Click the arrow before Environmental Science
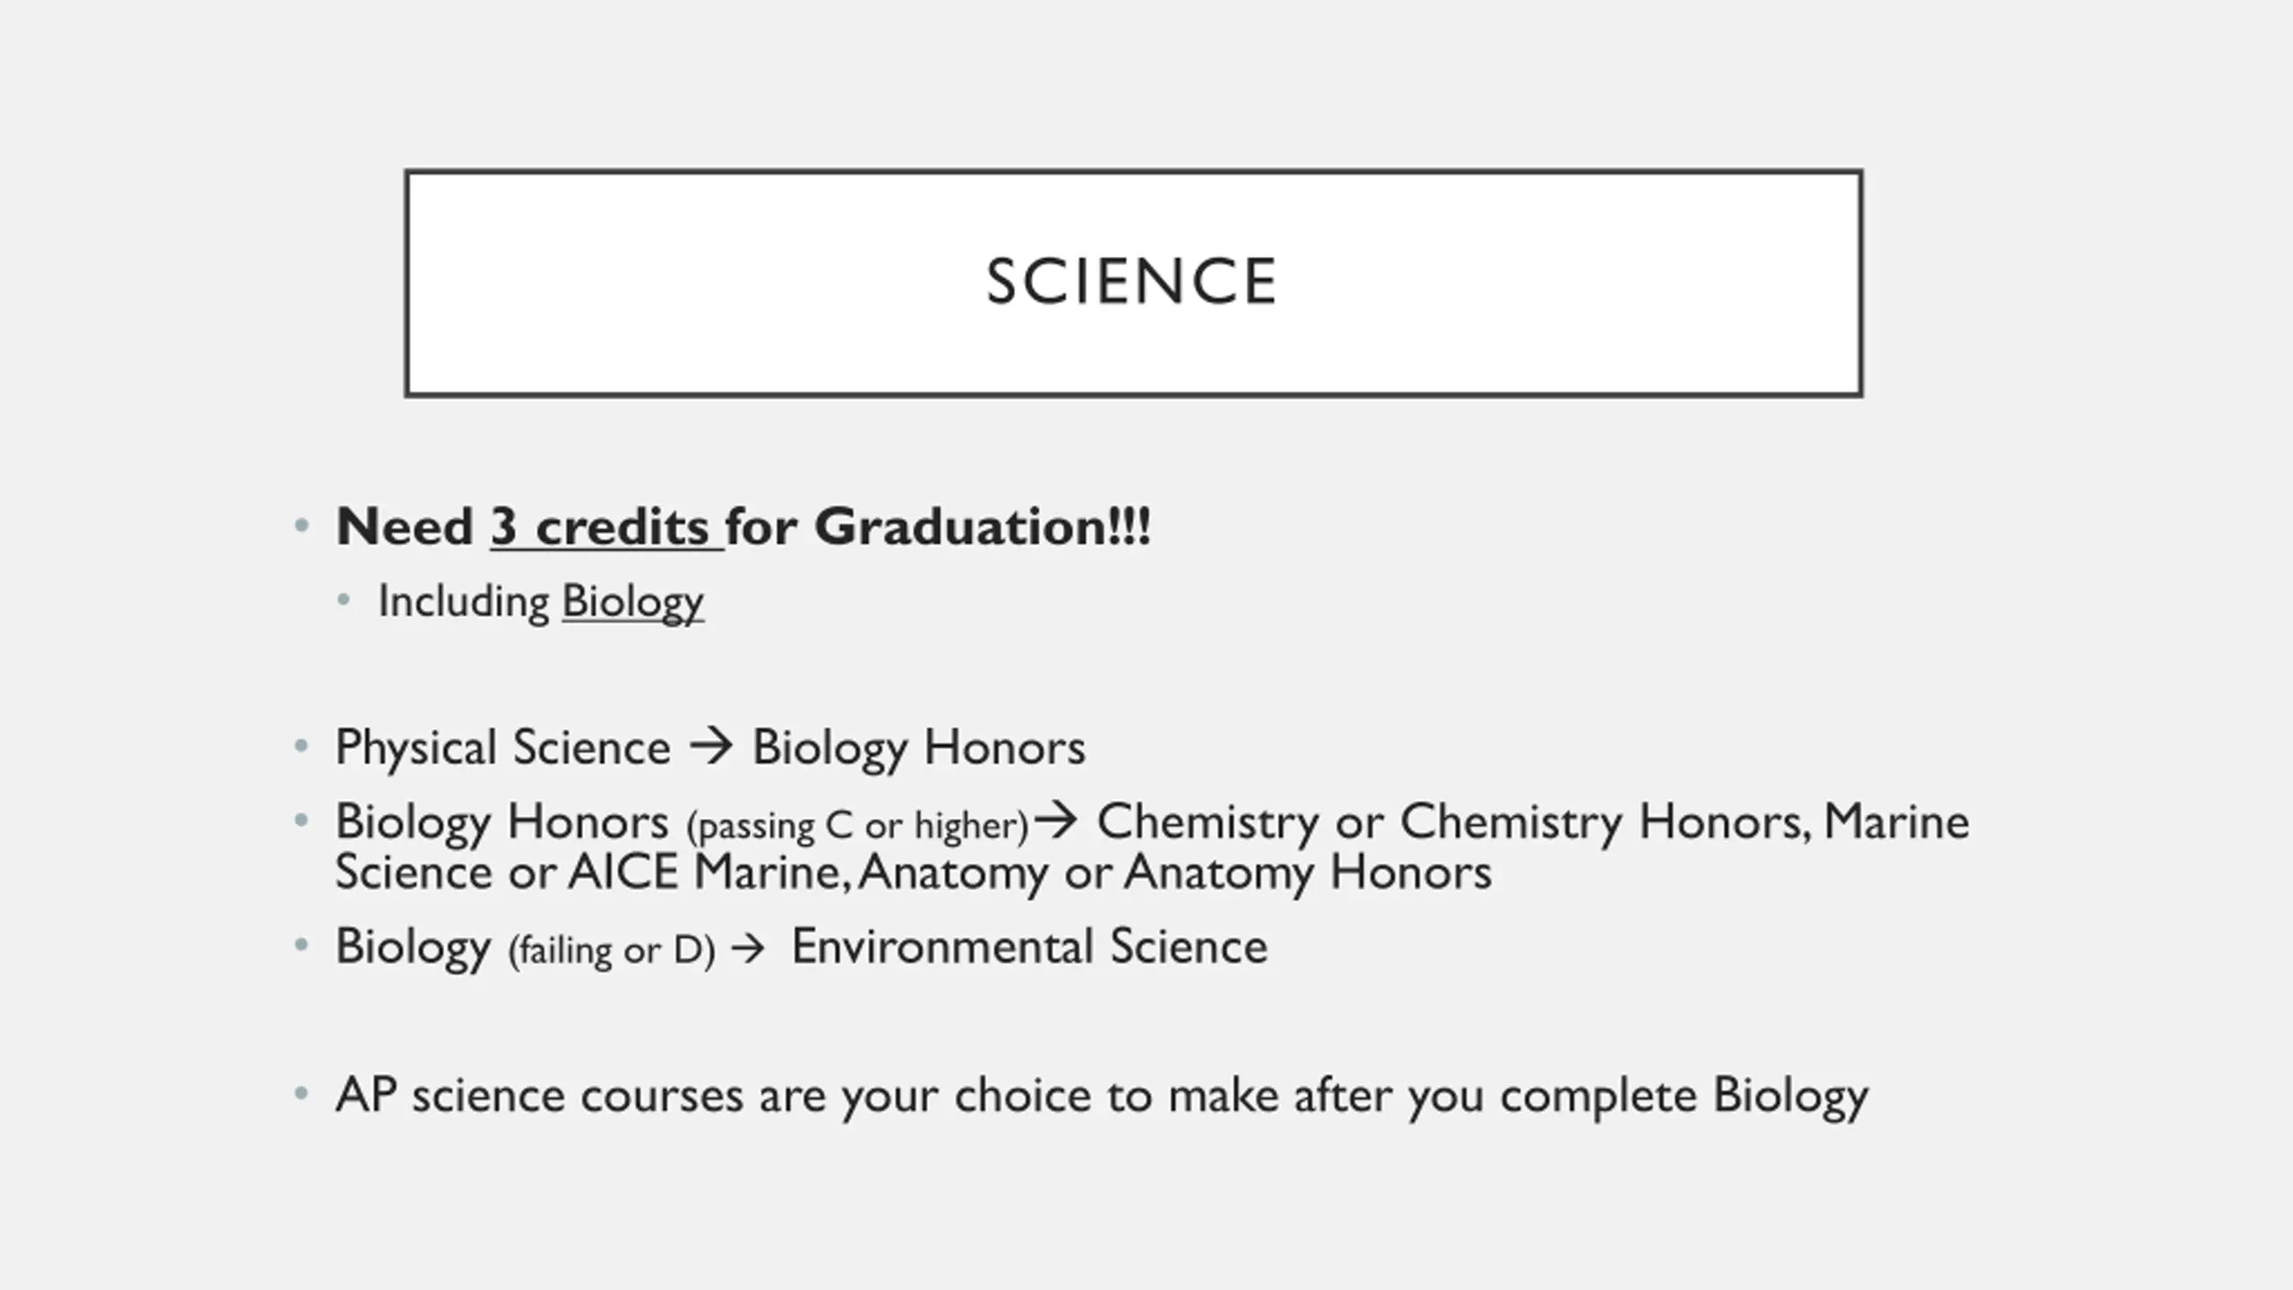 pos(749,949)
